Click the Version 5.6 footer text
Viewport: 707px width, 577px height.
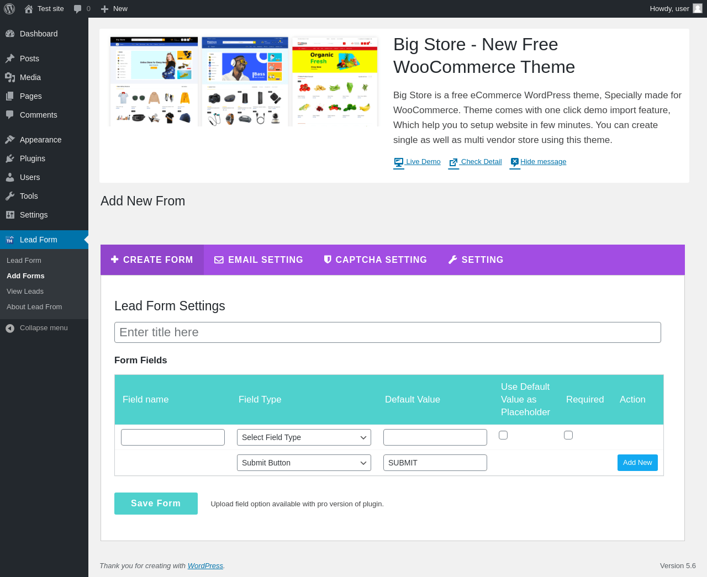click(678, 566)
